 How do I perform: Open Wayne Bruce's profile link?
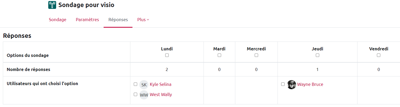click(x=310, y=85)
